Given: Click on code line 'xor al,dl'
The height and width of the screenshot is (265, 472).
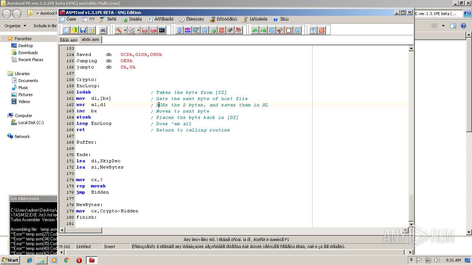Looking at the screenshot, I should point(91,105).
